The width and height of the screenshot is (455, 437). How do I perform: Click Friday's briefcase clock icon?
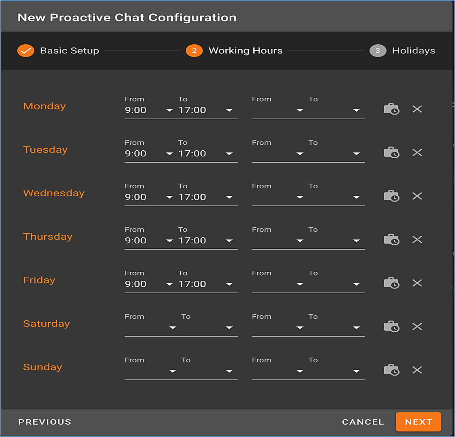click(391, 283)
